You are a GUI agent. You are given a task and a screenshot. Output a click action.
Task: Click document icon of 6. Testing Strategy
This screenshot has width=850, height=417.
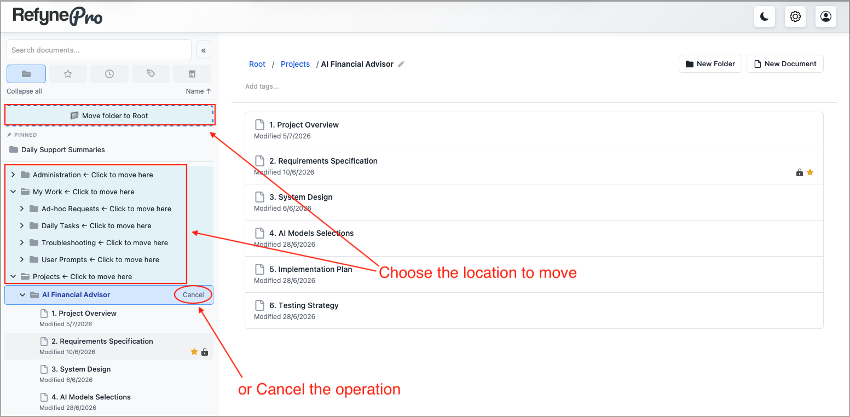(261, 305)
